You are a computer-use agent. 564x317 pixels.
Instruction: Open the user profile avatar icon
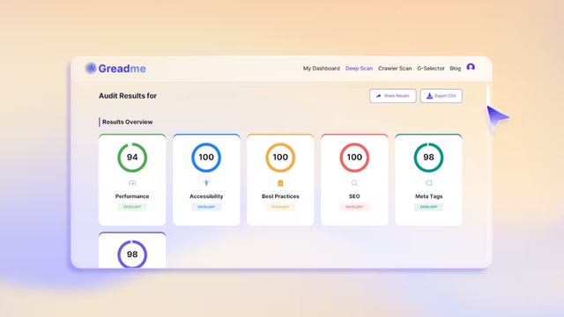tap(471, 67)
